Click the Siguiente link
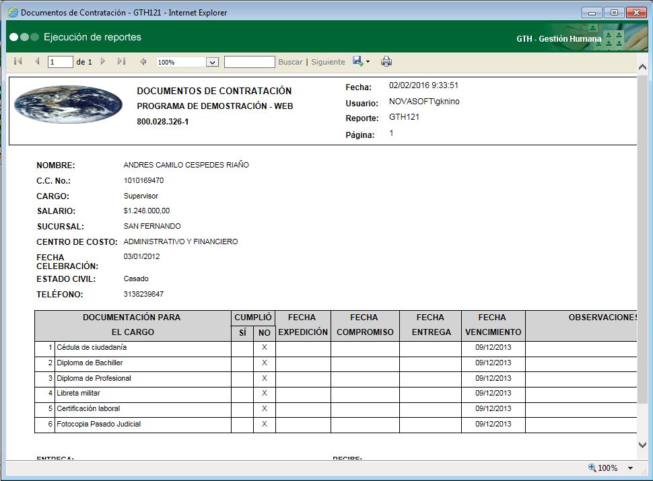The width and height of the screenshot is (653, 481). [x=328, y=61]
